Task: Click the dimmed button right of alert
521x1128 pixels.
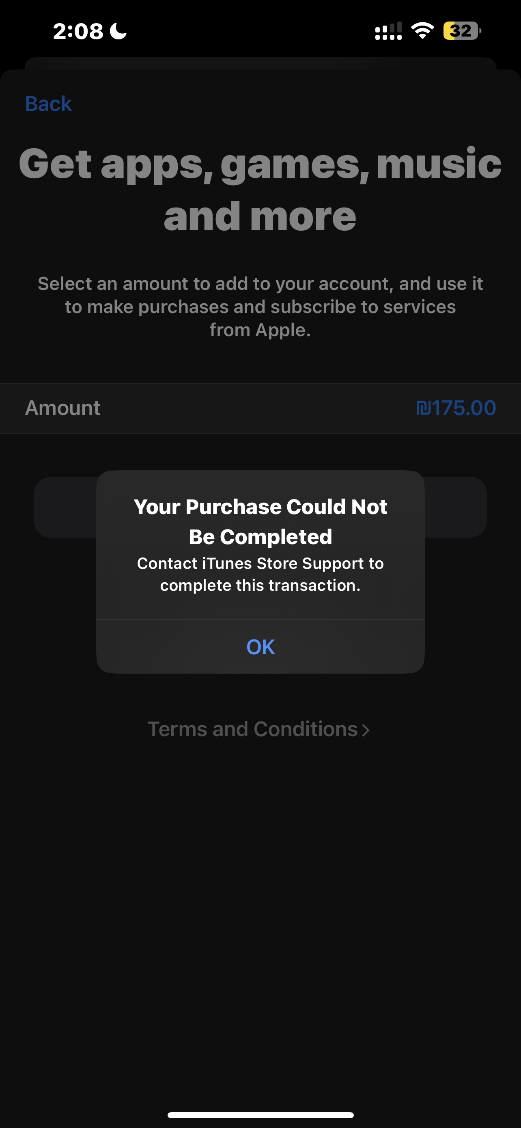Action: 455,507
